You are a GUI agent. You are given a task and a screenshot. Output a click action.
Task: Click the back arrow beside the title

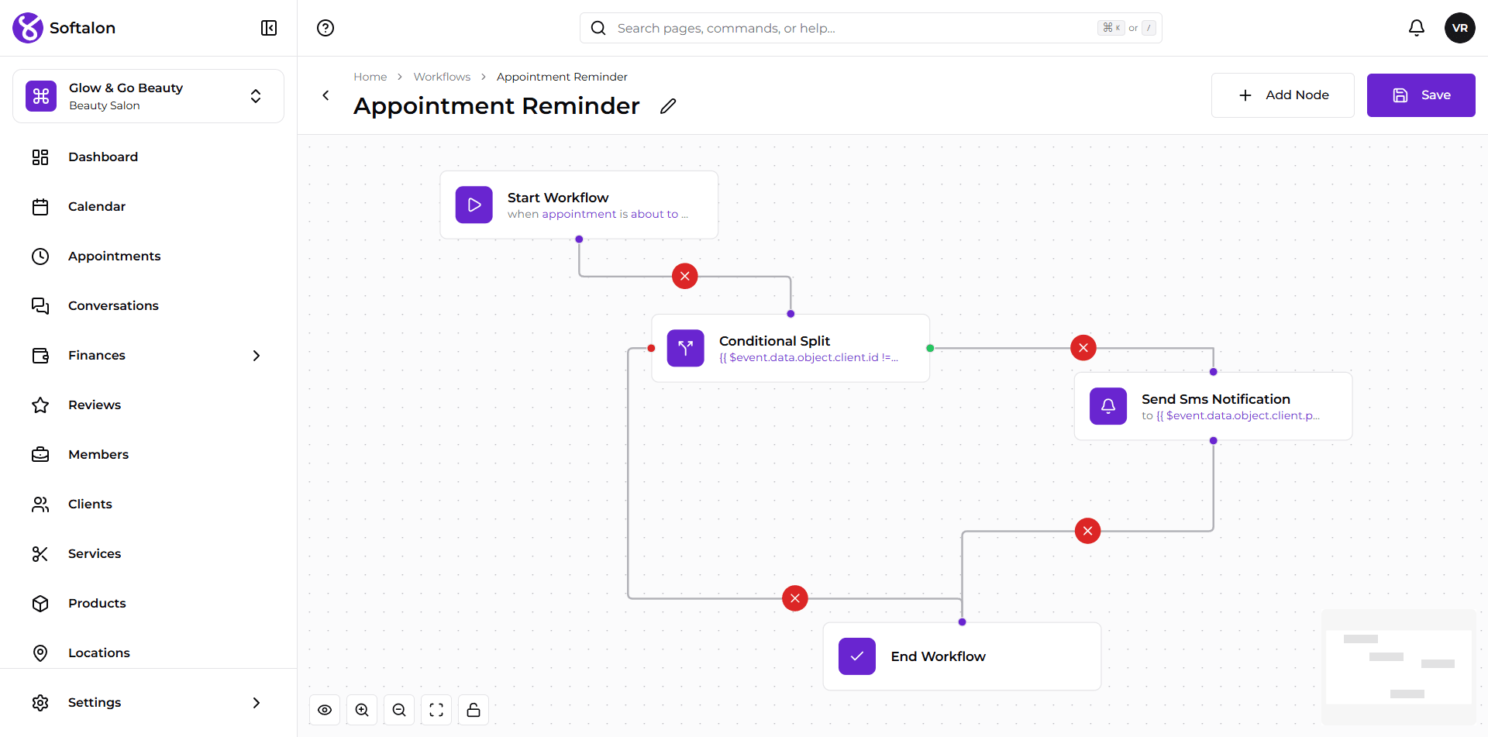pyautogui.click(x=325, y=95)
